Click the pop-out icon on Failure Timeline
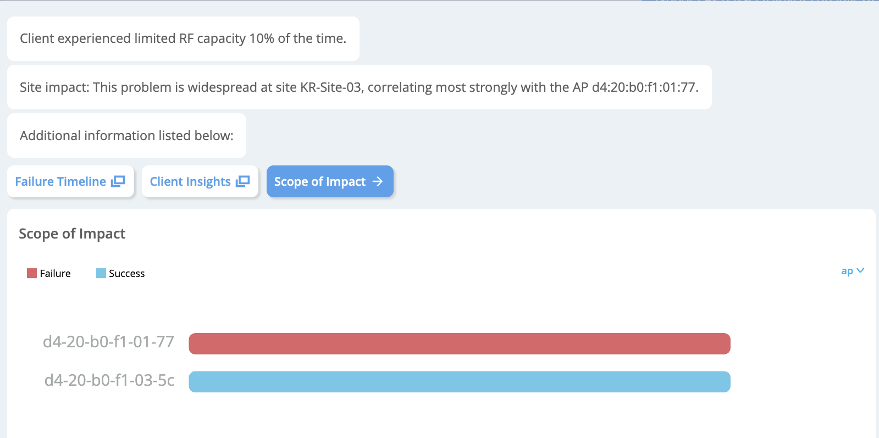 click(118, 181)
